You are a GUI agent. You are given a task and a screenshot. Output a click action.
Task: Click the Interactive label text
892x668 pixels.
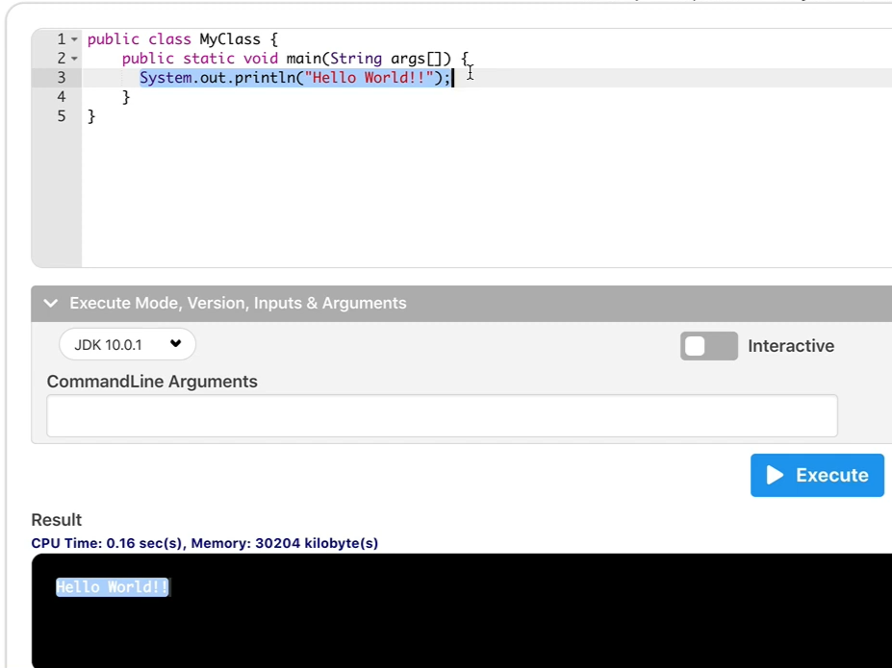[x=791, y=346]
